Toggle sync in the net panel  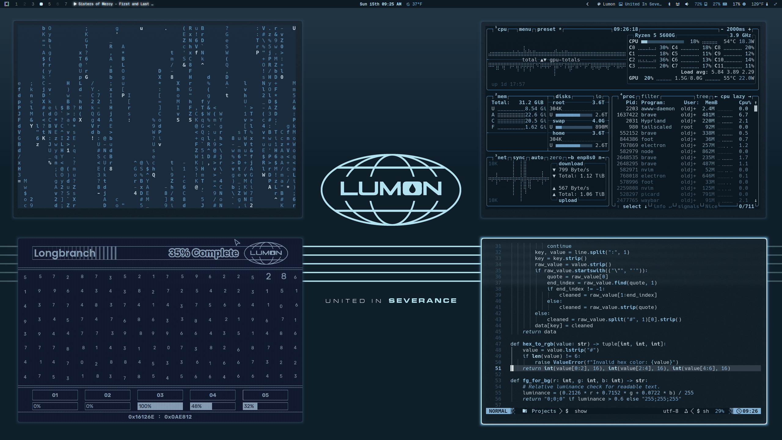pyautogui.click(x=519, y=158)
